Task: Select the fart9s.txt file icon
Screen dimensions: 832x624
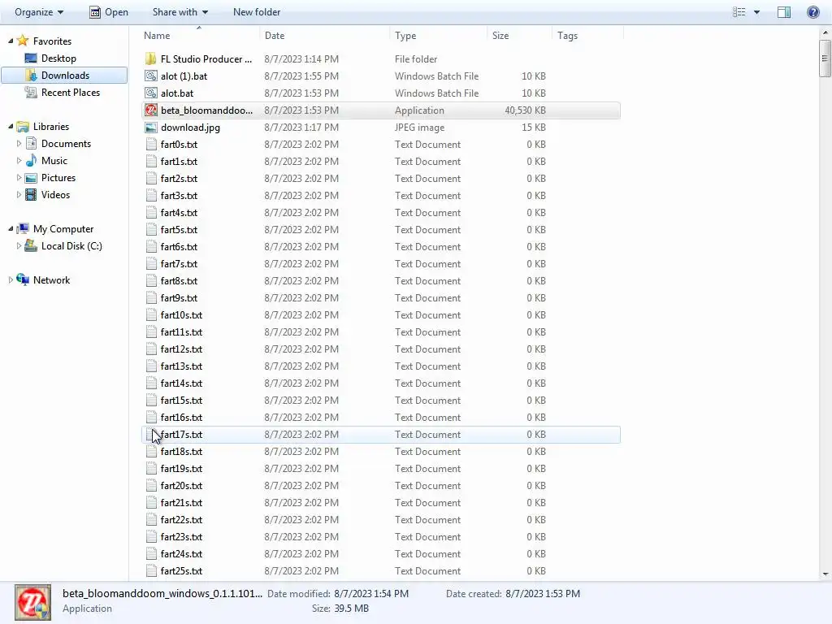Action: 150,297
